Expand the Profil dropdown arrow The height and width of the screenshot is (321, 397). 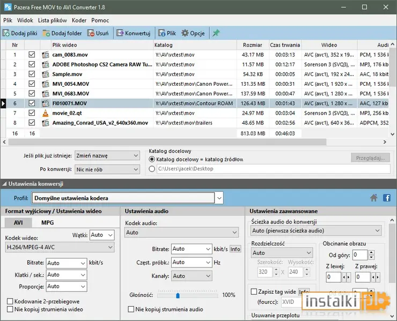click(219, 198)
